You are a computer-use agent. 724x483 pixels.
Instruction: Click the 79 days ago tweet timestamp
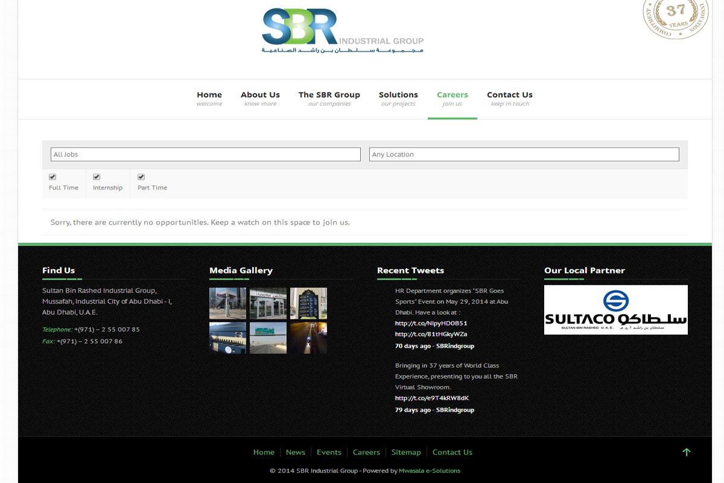(413, 410)
